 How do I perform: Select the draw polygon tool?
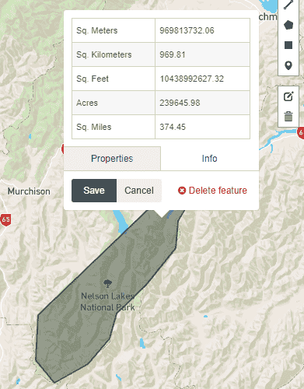click(x=288, y=25)
